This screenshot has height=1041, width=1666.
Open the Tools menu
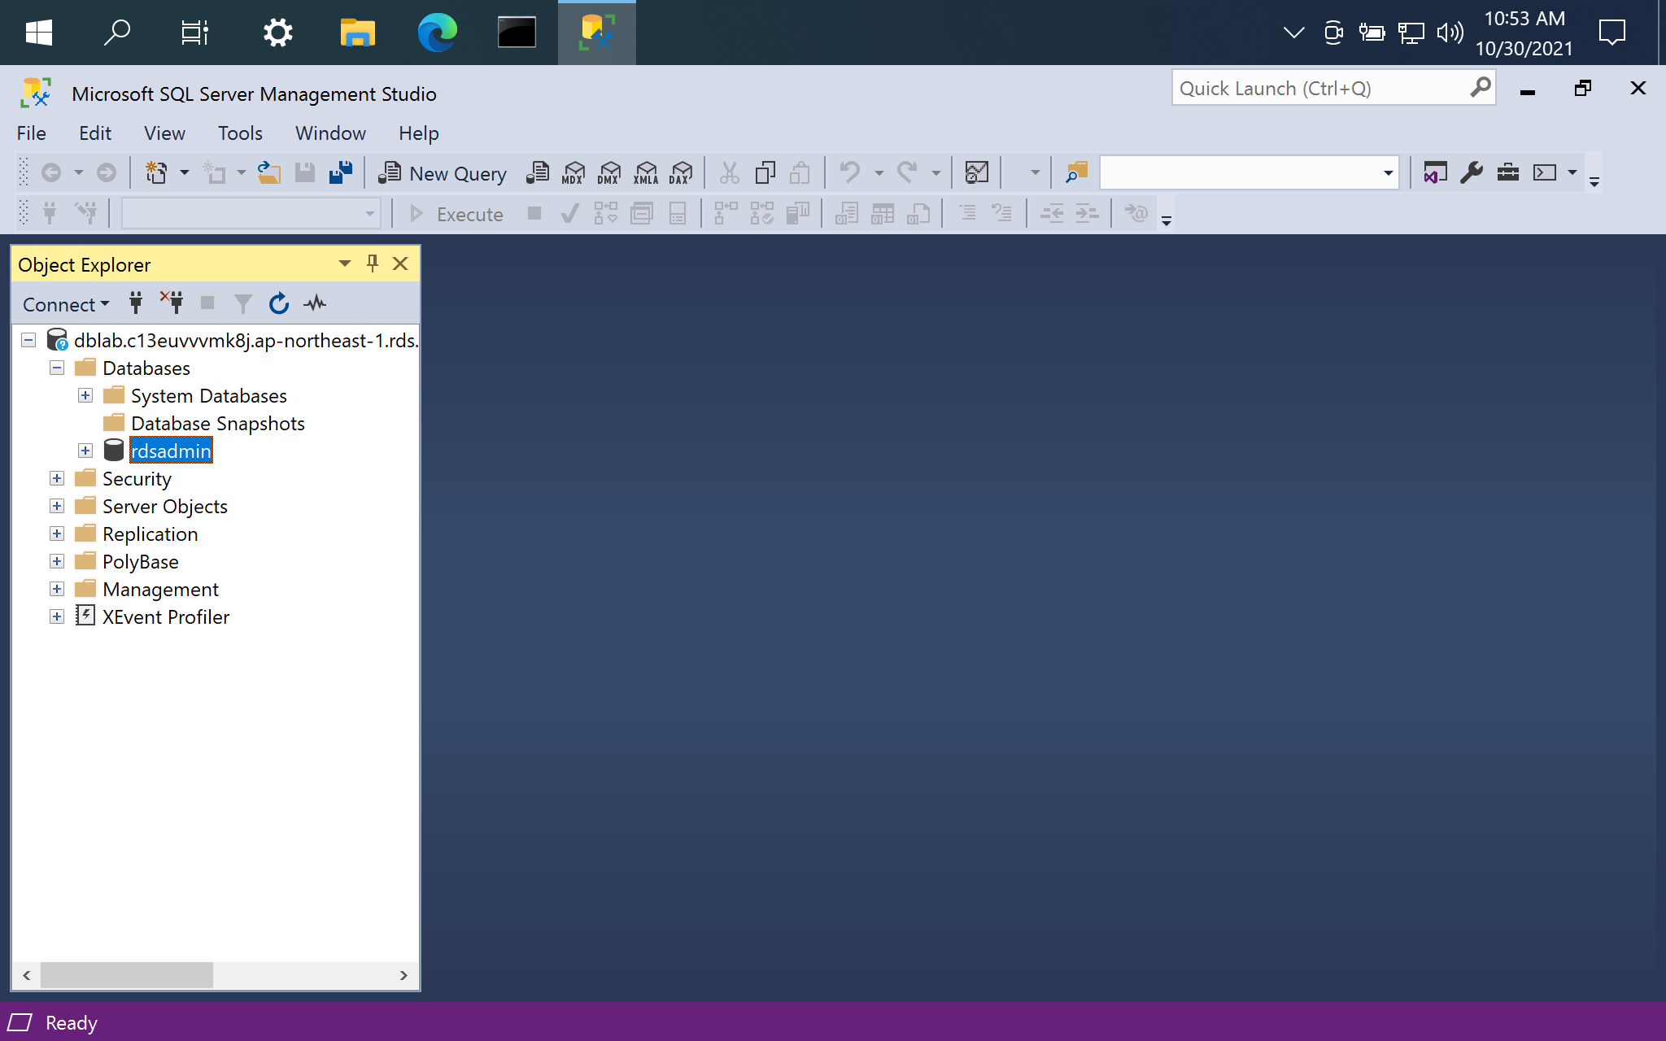point(238,133)
